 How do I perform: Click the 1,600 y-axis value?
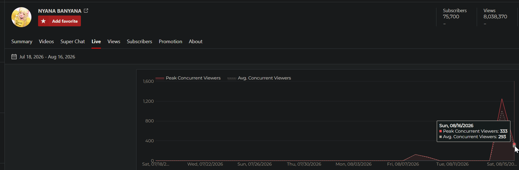(x=148, y=81)
